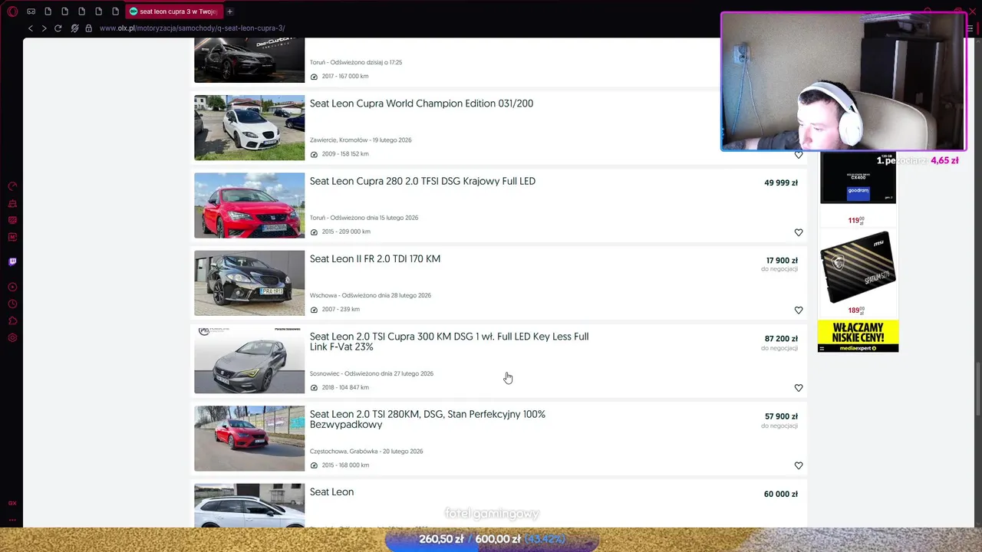The image size is (982, 552).
Task: Click the OLX URL in the address bar
Action: point(192,28)
